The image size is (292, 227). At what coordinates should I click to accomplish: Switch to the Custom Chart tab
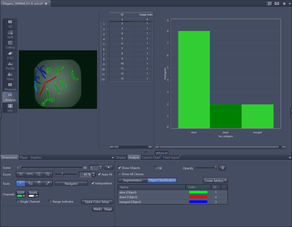151,157
